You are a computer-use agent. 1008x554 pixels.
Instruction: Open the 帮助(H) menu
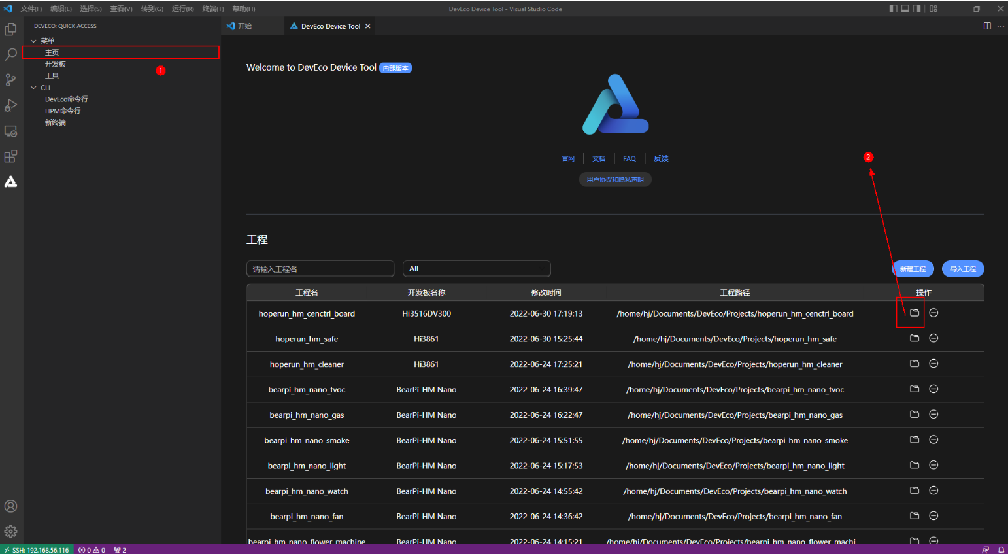point(244,9)
